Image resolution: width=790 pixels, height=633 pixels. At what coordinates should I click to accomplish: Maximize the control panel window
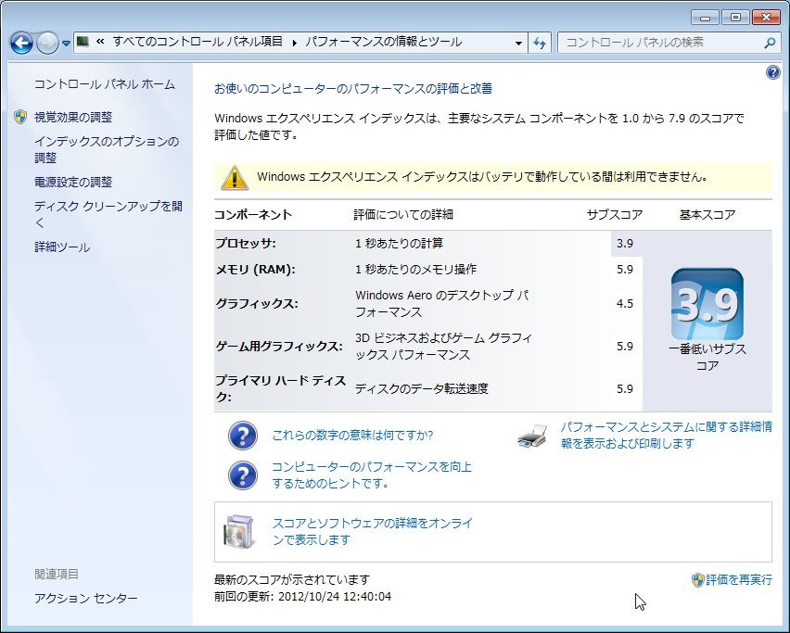point(735,17)
